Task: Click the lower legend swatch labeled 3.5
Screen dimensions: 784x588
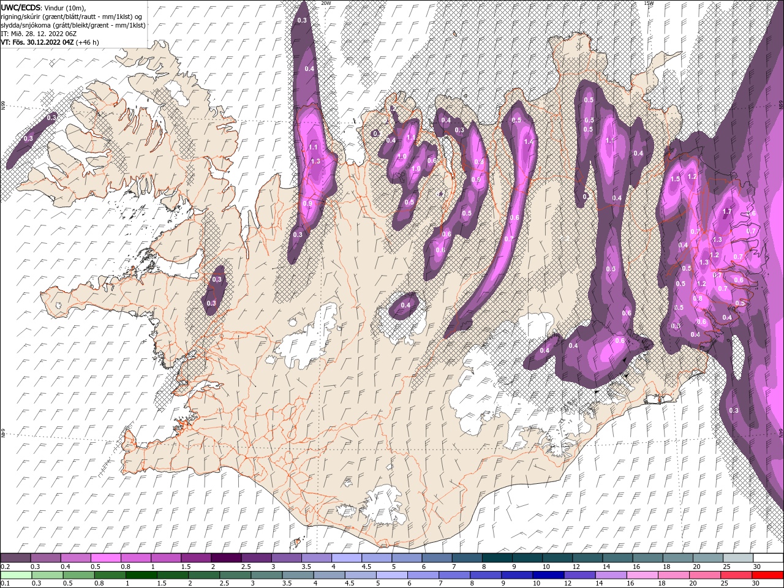Action: coord(298,575)
